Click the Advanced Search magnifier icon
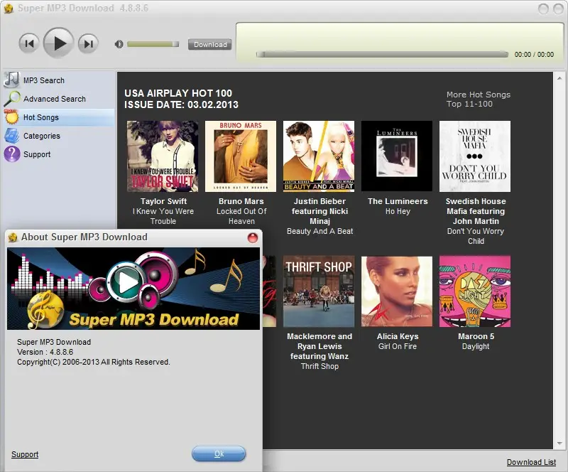568x472 pixels. tap(11, 99)
